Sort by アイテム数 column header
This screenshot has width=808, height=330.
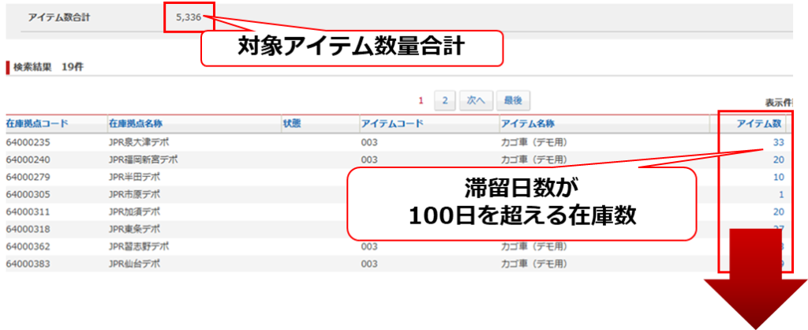[x=759, y=124]
